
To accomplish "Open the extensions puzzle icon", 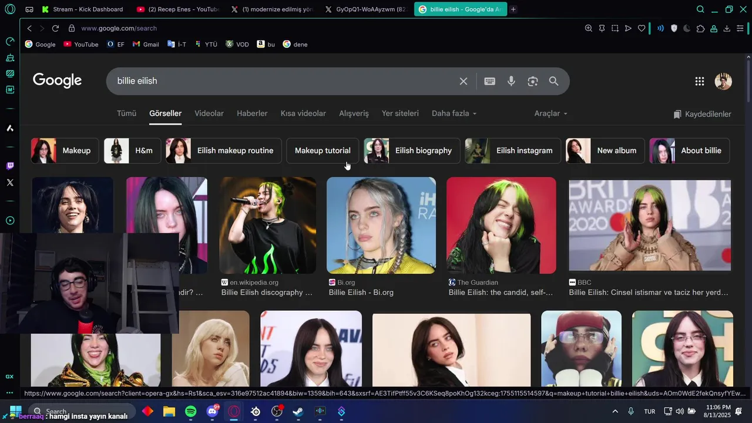I will click(x=700, y=28).
